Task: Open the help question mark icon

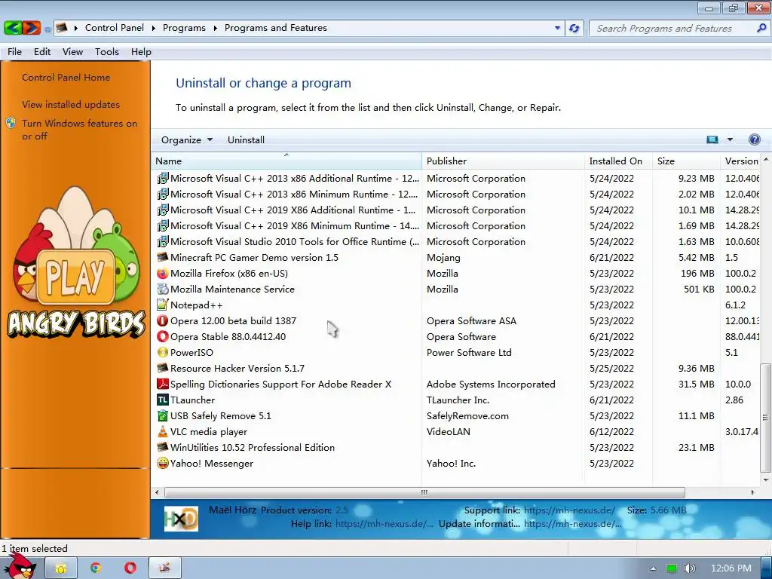Action: coord(754,139)
